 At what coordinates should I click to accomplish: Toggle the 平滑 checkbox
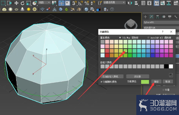click(x=163, y=90)
